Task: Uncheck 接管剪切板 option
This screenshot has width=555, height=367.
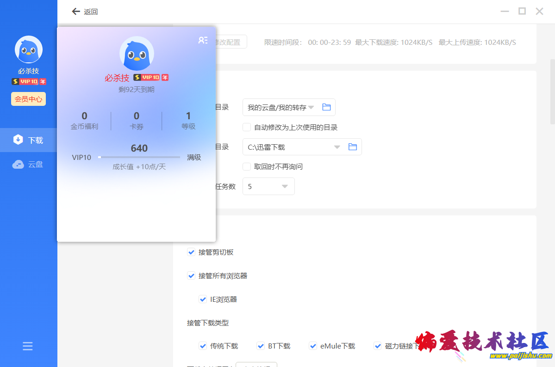Action: 191,252
